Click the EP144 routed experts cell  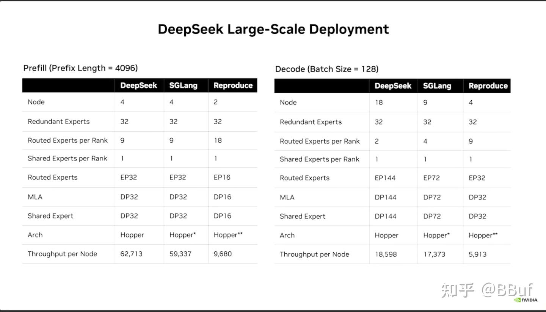click(x=385, y=178)
